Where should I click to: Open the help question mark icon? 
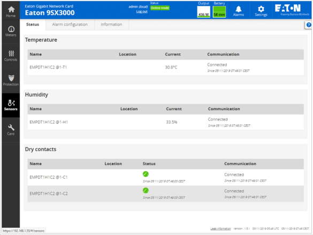tap(309, 25)
